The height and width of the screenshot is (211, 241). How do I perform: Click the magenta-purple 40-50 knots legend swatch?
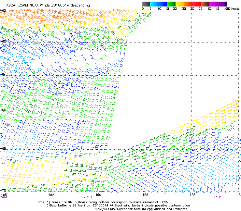(x=218, y=4)
